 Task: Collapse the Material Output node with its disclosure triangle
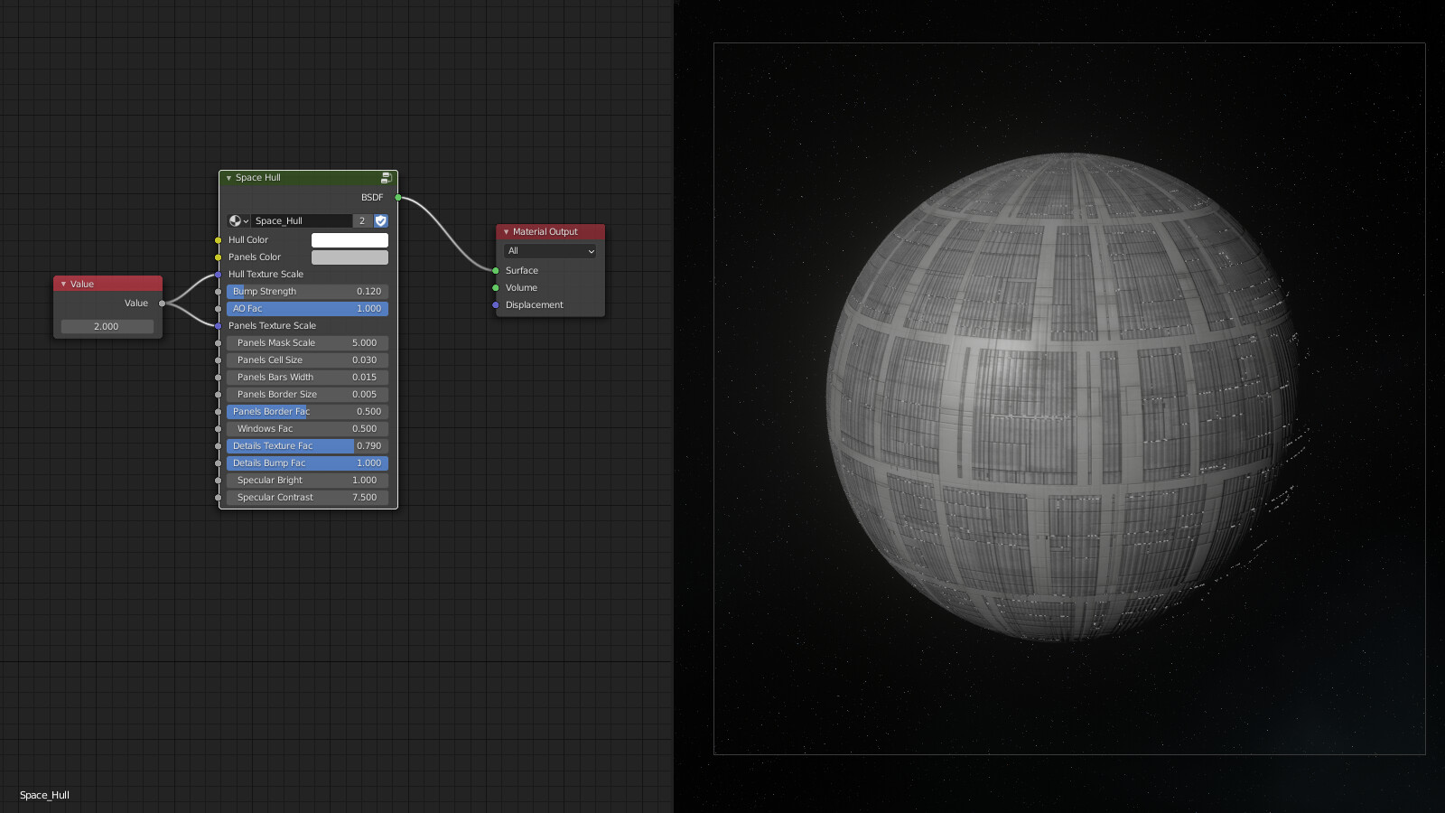[x=505, y=232]
